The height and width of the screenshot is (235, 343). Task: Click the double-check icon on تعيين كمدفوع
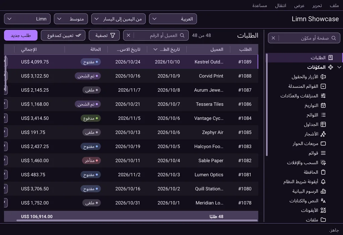78,35
